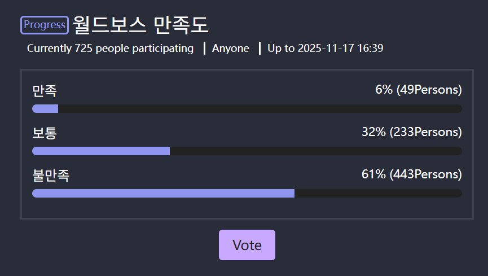The image size is (488, 276).
Task: Click the unfilled part of 만족 bar
Action: (260, 108)
